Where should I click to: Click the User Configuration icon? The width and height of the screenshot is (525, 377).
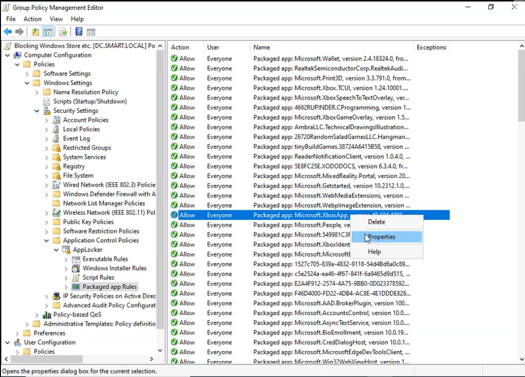[x=18, y=342]
